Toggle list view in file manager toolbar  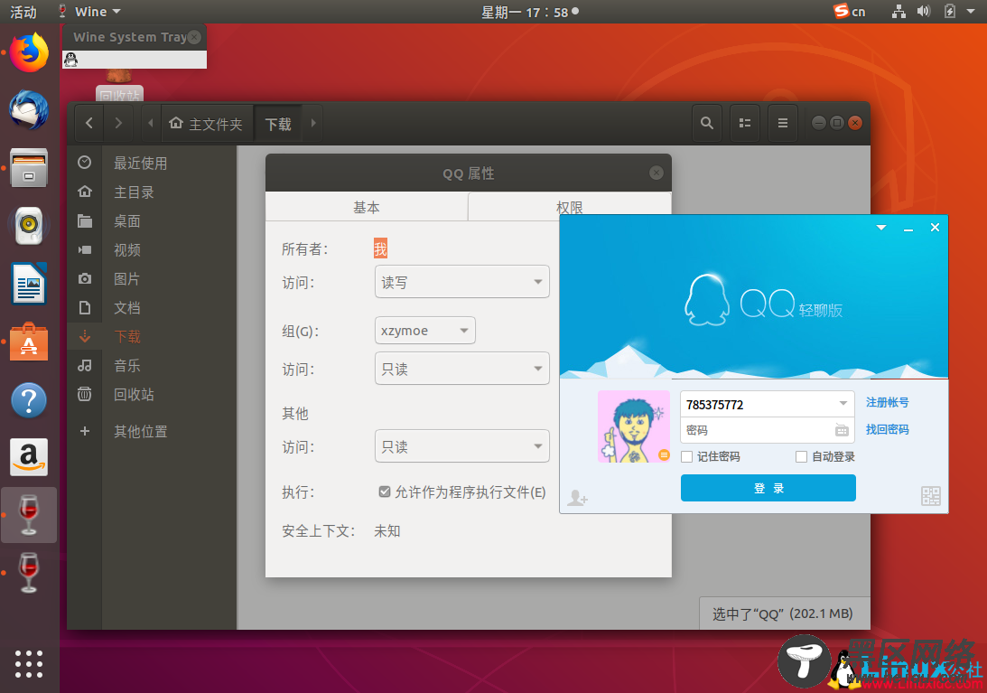pos(745,123)
